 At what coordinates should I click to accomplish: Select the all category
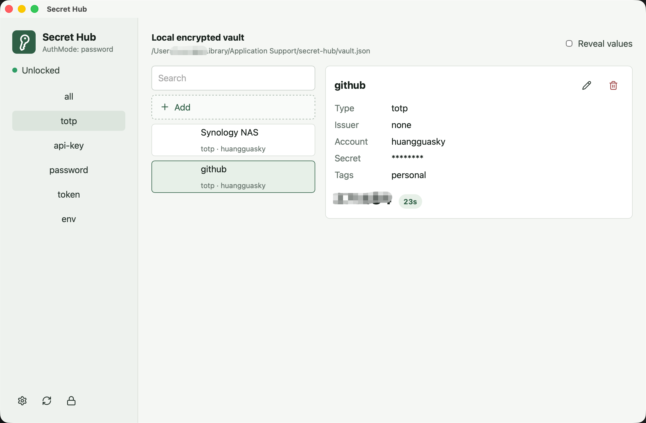[69, 96]
